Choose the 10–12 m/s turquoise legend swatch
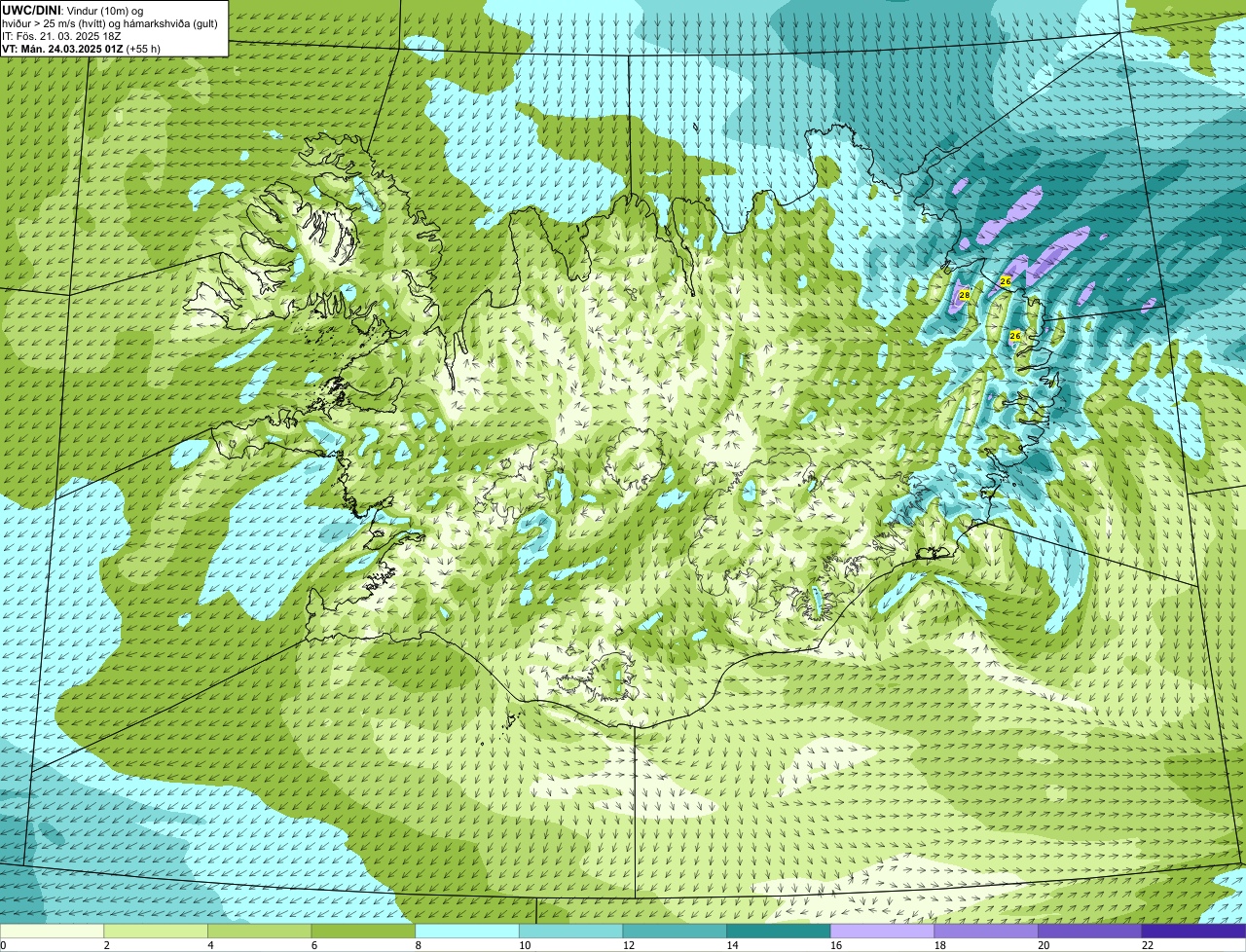The width and height of the screenshot is (1246, 952). [x=570, y=932]
